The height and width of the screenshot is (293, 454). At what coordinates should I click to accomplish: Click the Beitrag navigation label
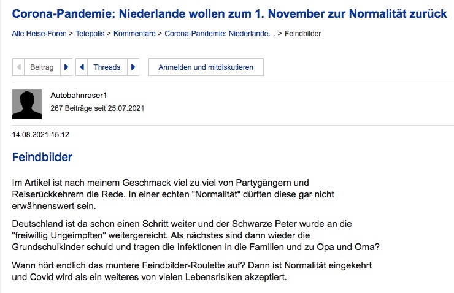[x=42, y=67]
